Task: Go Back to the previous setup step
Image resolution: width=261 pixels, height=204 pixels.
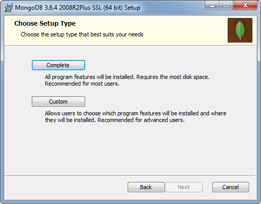Action: coord(146,187)
